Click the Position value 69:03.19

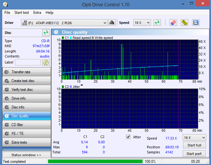click(172, 147)
